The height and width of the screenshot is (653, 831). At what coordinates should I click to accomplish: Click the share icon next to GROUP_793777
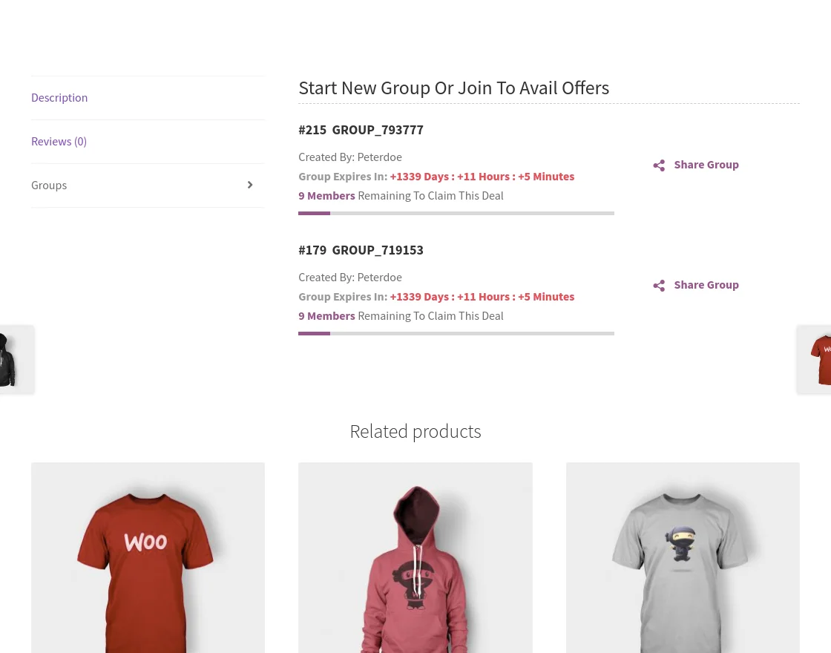coord(660,165)
